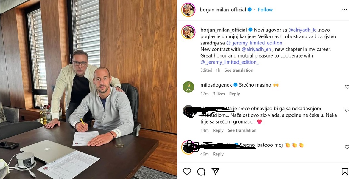
Task: Reply to the 46m comment
Action: click(218, 154)
